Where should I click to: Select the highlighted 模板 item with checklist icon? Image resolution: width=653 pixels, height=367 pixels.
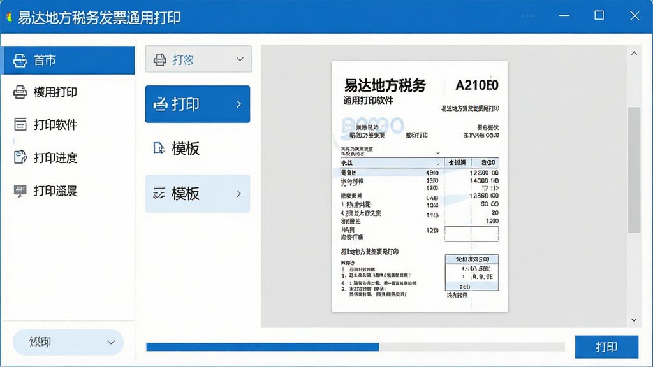click(x=198, y=194)
